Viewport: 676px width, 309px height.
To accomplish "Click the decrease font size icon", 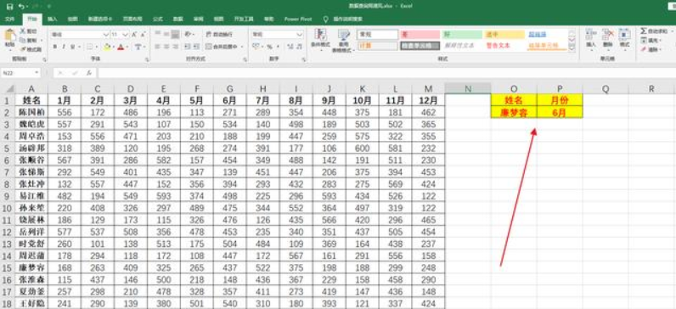I will pyautogui.click(x=143, y=34).
